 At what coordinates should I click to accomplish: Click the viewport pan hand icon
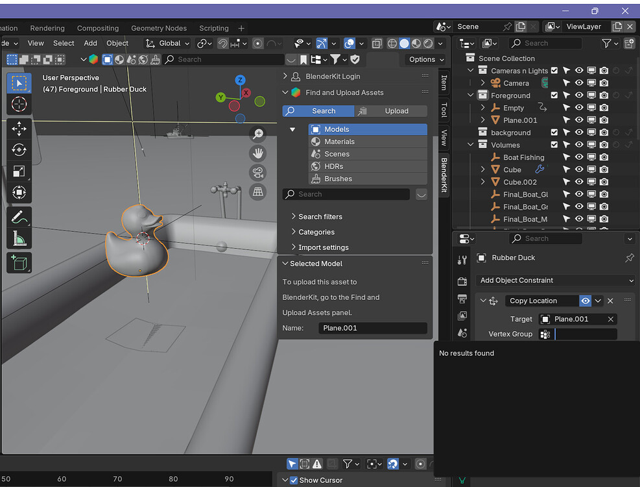258,153
